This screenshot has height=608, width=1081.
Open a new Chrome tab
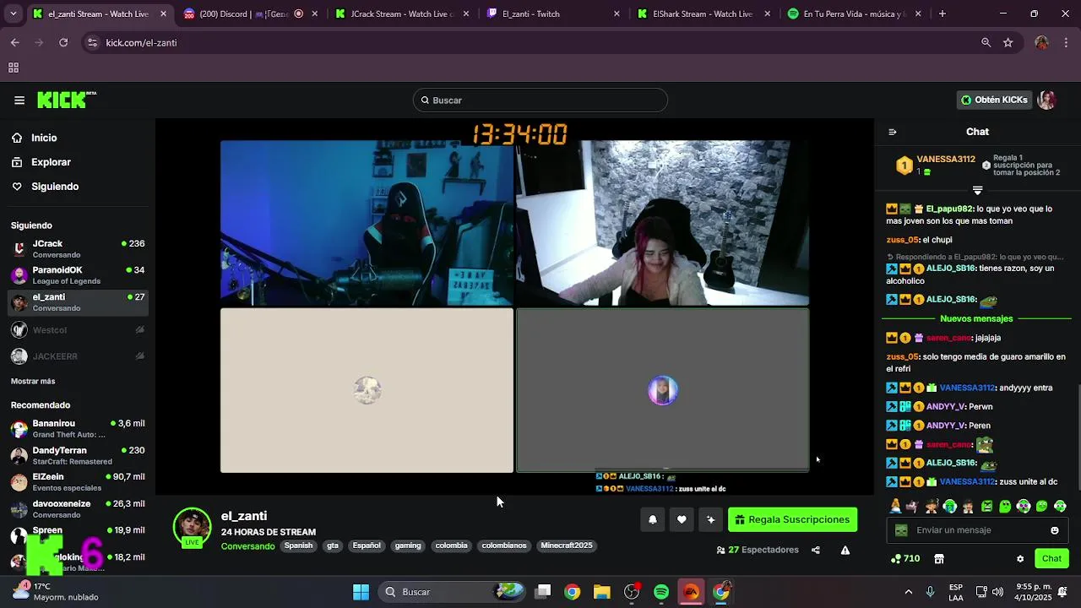[x=942, y=14]
